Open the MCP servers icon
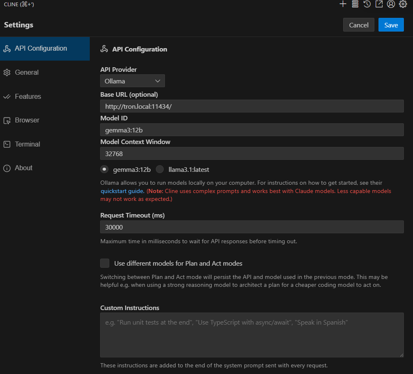Viewport: 413px width, 374px height. pos(355,4)
